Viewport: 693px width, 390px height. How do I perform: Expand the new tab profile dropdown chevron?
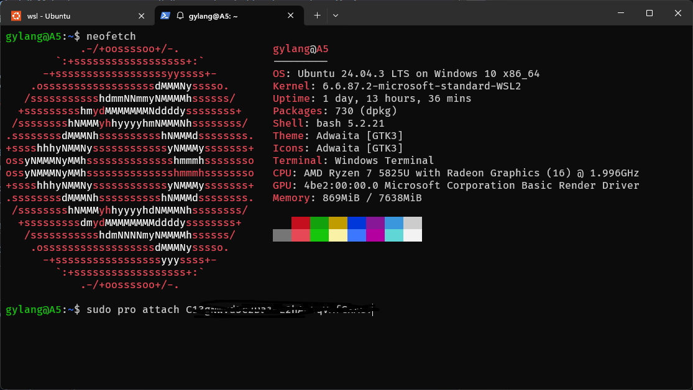pos(336,15)
